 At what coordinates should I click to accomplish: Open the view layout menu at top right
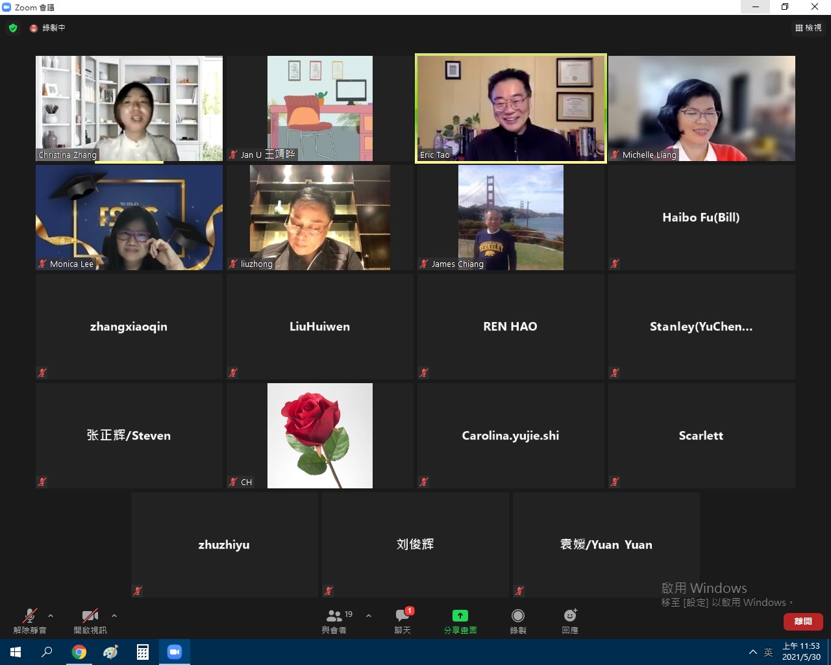click(808, 28)
